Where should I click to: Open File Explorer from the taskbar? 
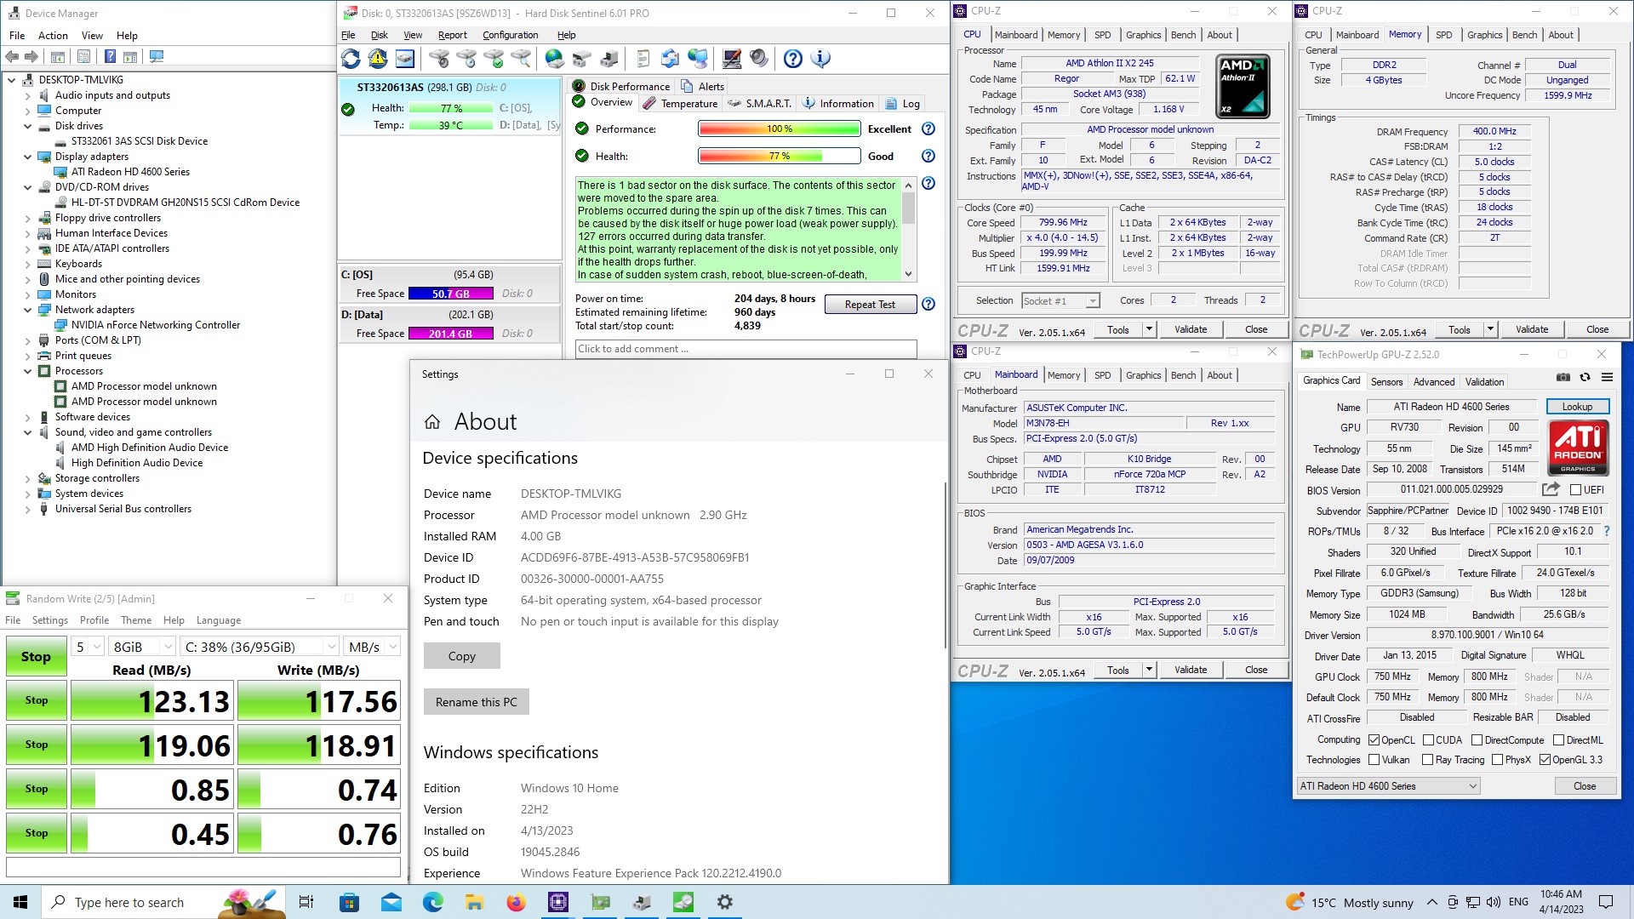(474, 902)
